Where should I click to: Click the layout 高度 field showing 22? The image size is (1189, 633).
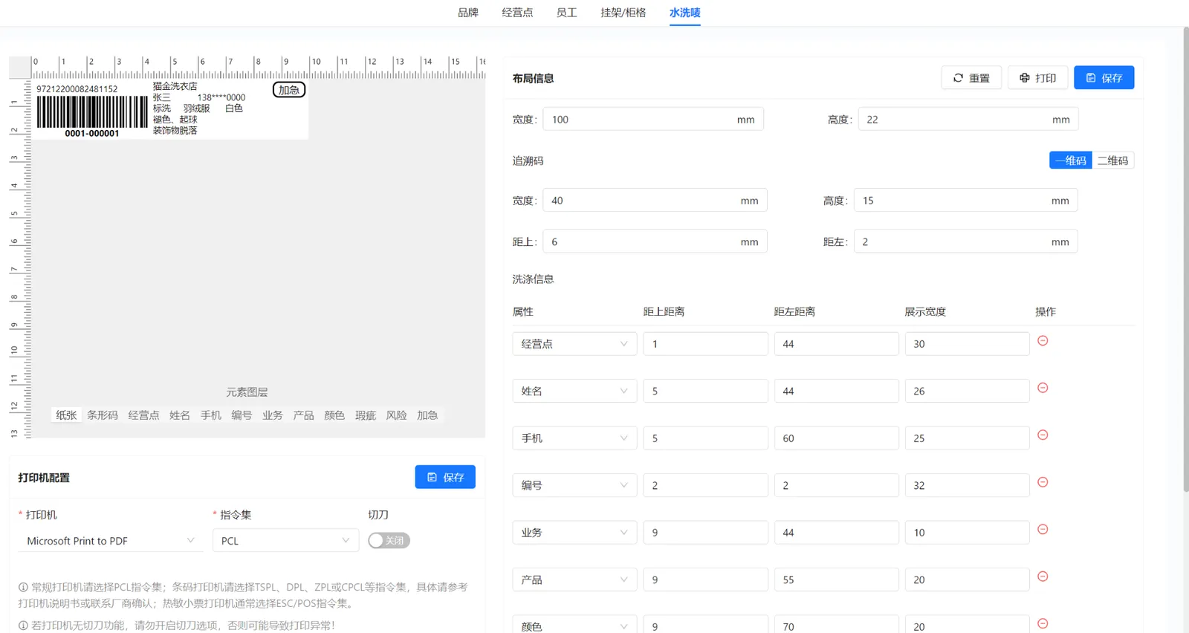(968, 120)
